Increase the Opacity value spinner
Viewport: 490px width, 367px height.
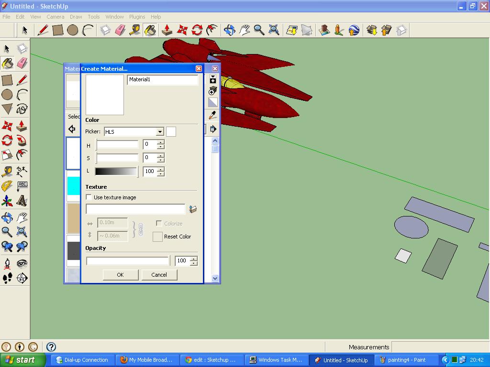194,259
